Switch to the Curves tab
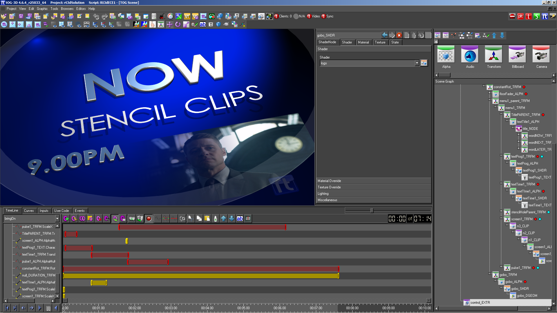Viewport: 557px width, 313px height. (29, 211)
